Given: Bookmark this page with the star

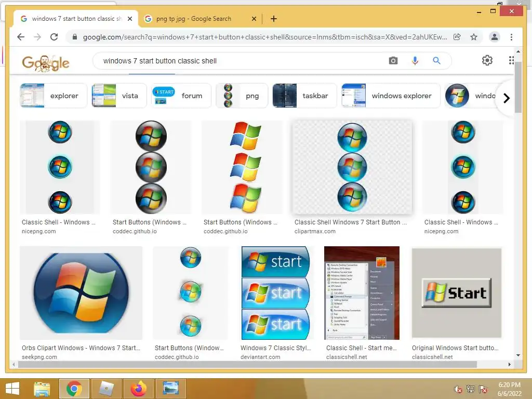Looking at the screenshot, I should (474, 37).
